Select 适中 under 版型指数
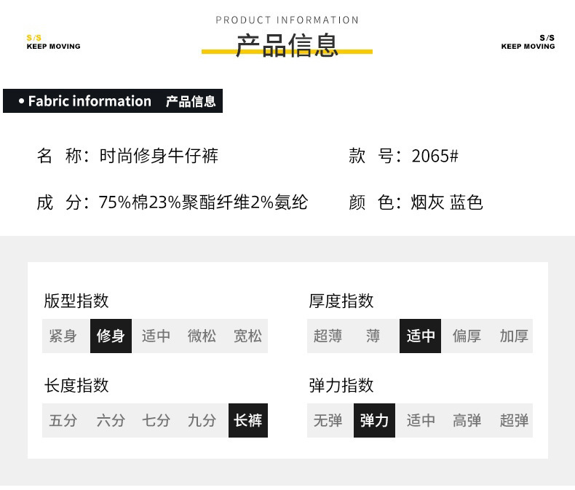Screen dimensions: 575x490 (x=156, y=336)
